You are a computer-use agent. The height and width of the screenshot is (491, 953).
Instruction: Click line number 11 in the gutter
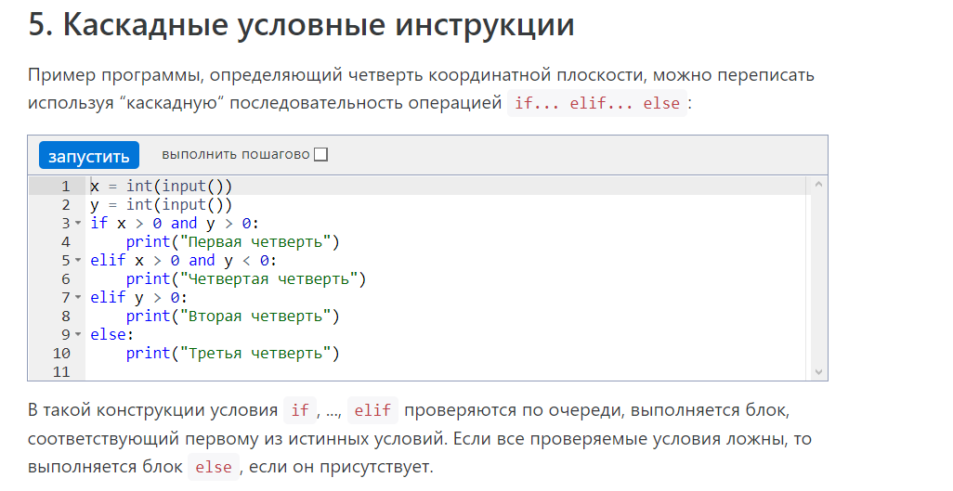tap(61, 372)
